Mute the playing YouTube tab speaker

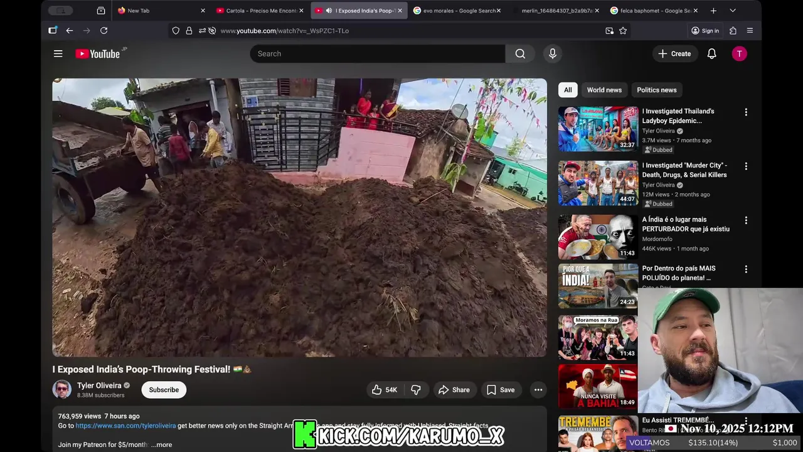point(329,11)
